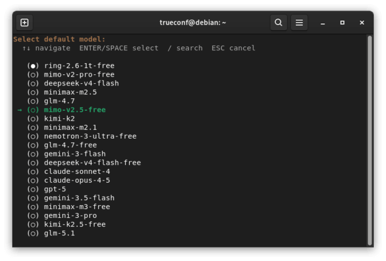Click the gemini-3-pro model name

click(x=70, y=216)
